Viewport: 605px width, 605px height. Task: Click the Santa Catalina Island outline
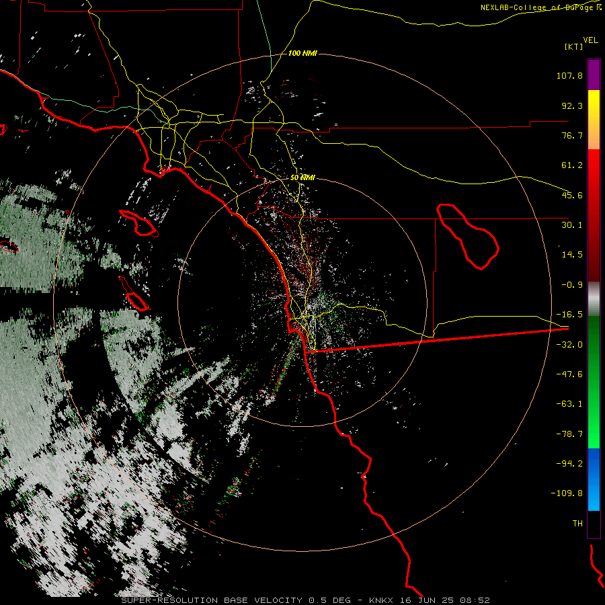[138, 223]
